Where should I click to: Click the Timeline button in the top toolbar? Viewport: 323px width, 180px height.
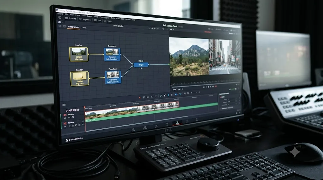pos(71,18)
